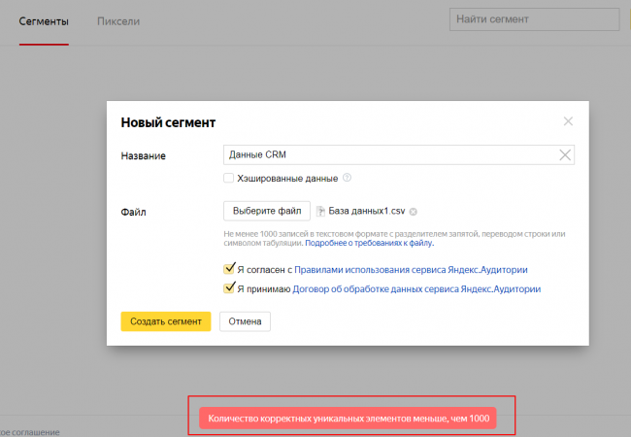Screen dimensions: 631x437
Task: Enable the Хэшированные данные checkbox
Action: [228, 178]
